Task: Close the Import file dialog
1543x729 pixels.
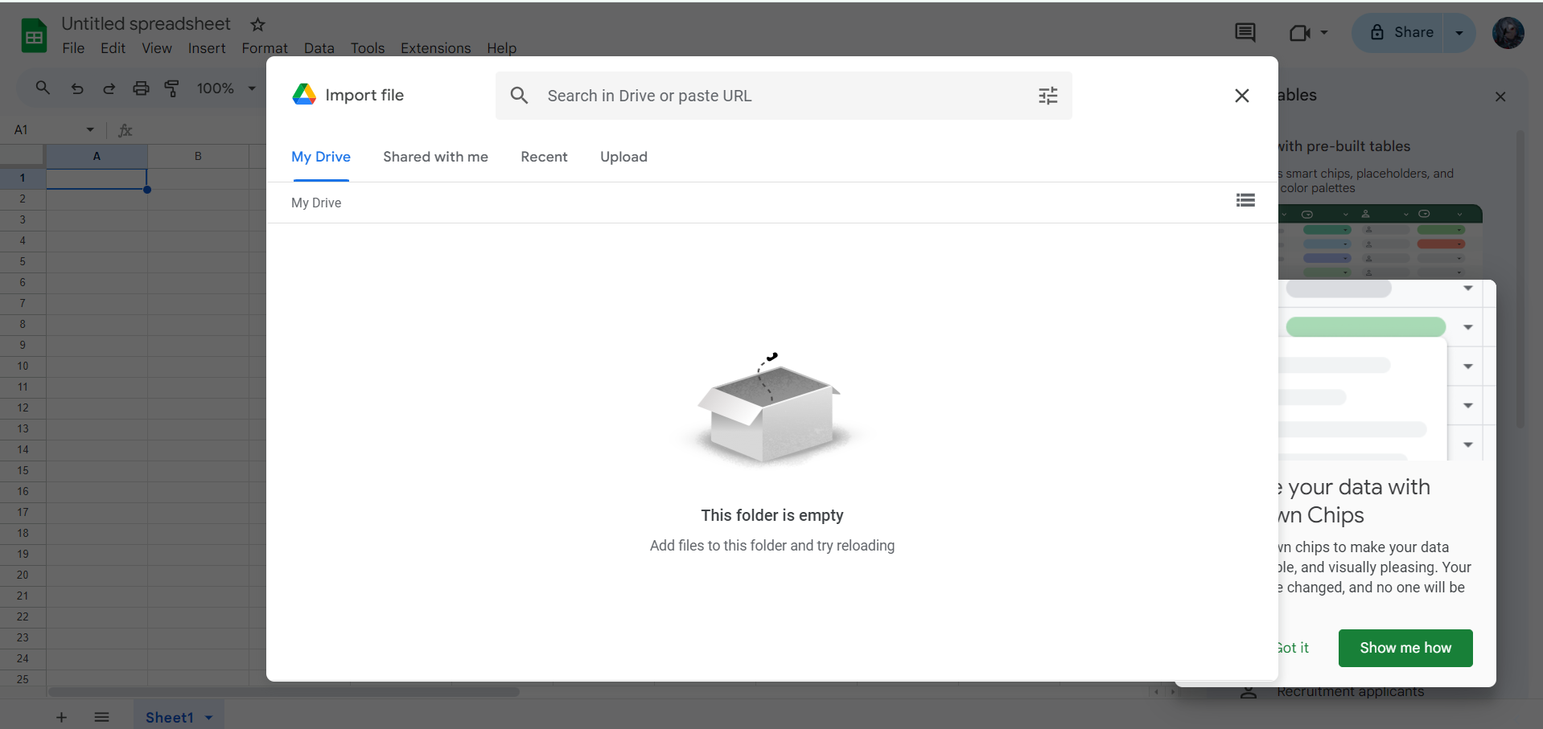Action: 1241,96
